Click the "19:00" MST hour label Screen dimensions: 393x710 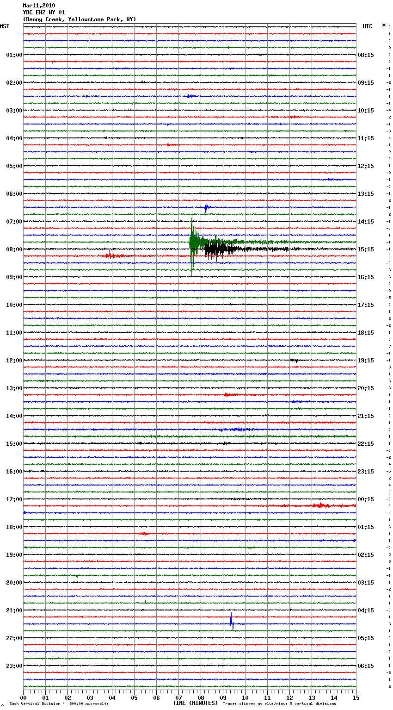tap(14, 555)
